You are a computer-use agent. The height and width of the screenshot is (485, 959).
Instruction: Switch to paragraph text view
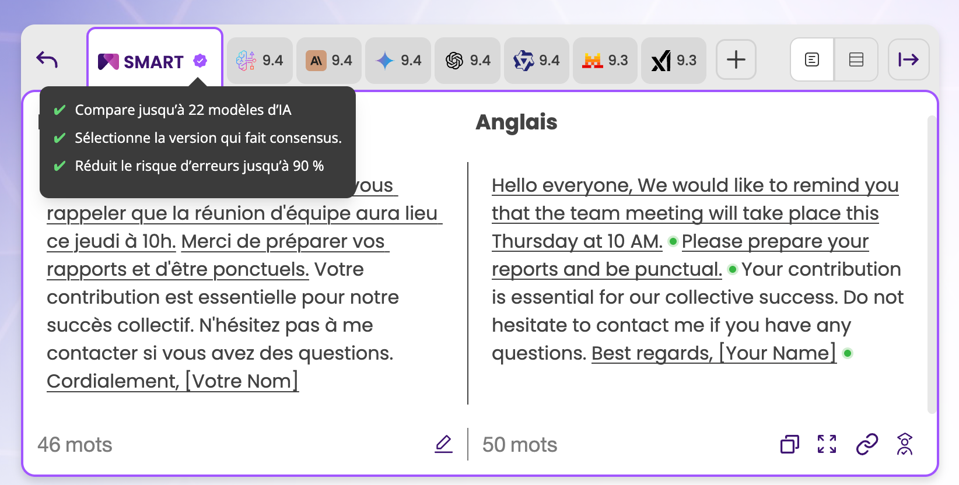tap(812, 59)
